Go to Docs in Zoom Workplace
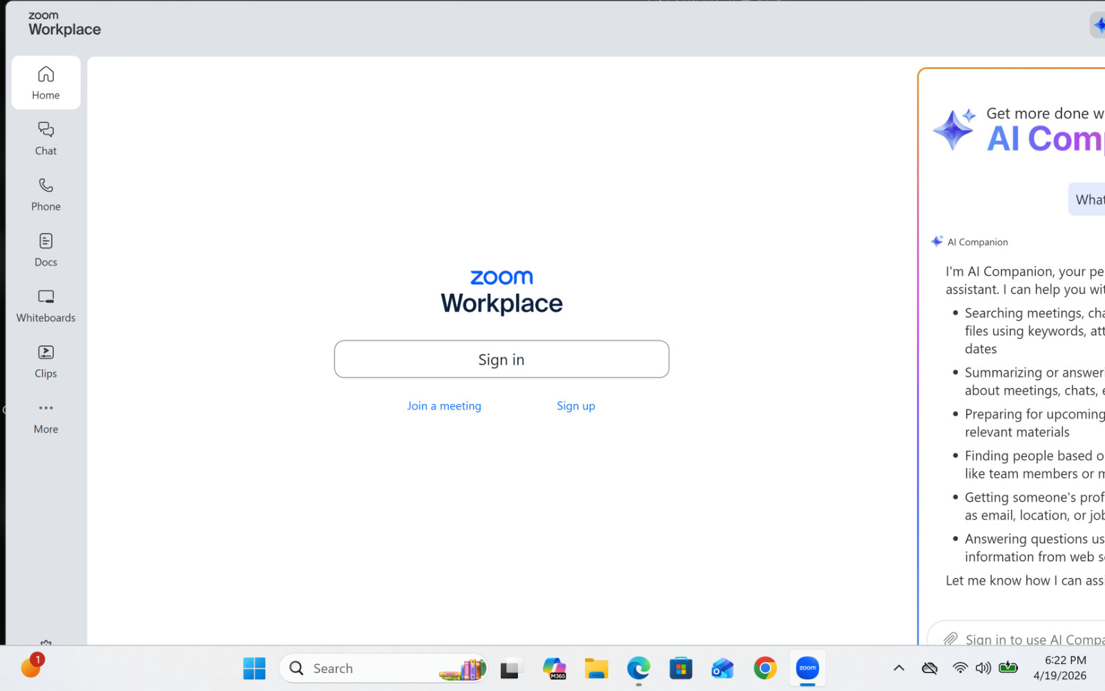Viewport: 1105px width, 691px height. tap(46, 249)
